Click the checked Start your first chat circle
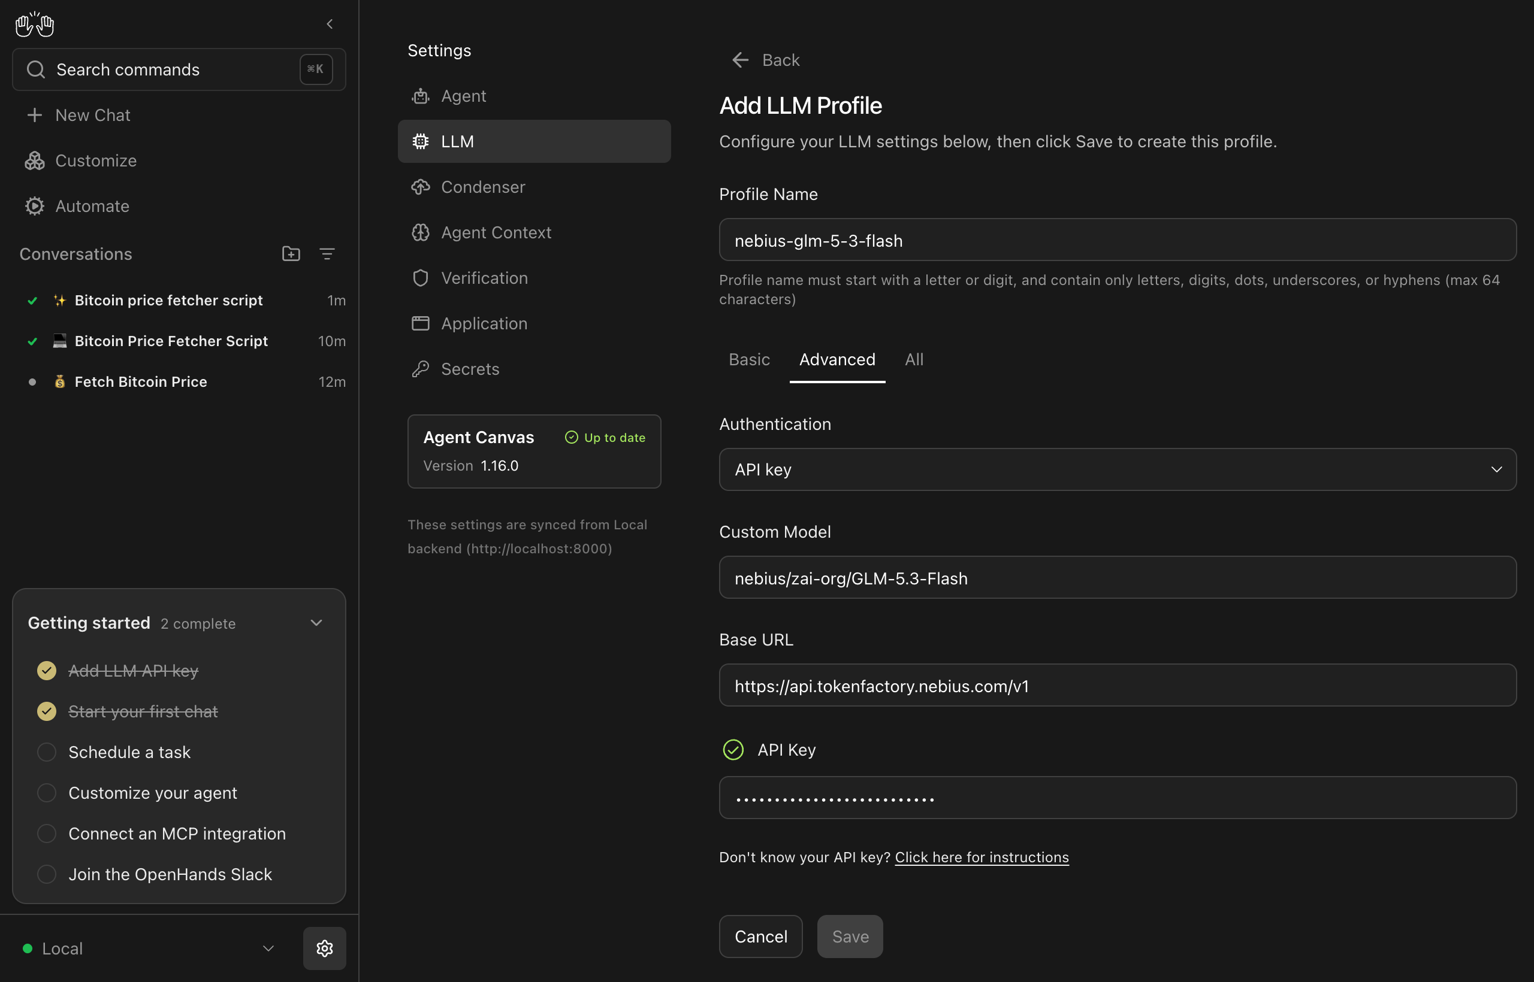Screen dimensions: 1534x982 pos(47,711)
